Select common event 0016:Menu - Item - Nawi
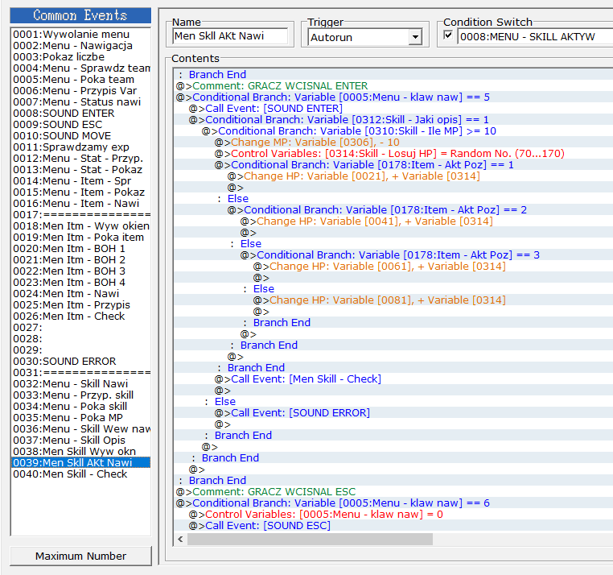 [80, 204]
